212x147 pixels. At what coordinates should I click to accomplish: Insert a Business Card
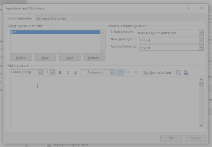[x=158, y=73]
